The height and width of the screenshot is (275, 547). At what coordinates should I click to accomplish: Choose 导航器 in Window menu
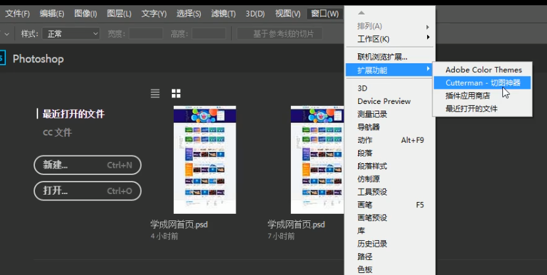(390, 127)
